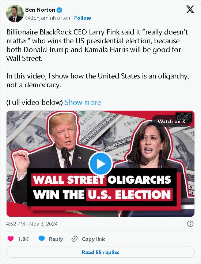Click the 4:52 PM Nov 3, 2024 timestamp
Image resolution: width=201 pixels, height=264 pixels.
32,224
